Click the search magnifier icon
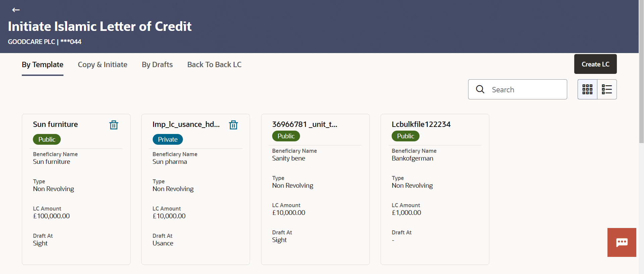Image resolution: width=644 pixels, height=274 pixels. (x=480, y=89)
